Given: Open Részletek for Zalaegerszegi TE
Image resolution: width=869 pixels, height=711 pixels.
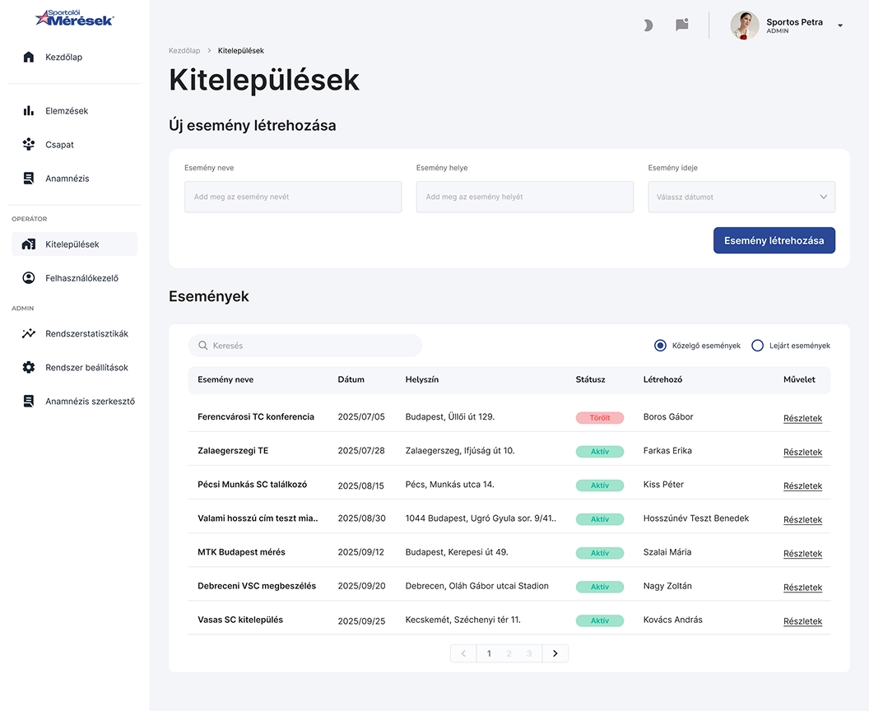Looking at the screenshot, I should coord(802,453).
